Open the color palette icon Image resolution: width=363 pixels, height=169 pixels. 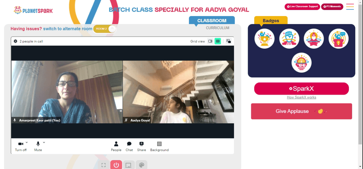(x=142, y=165)
